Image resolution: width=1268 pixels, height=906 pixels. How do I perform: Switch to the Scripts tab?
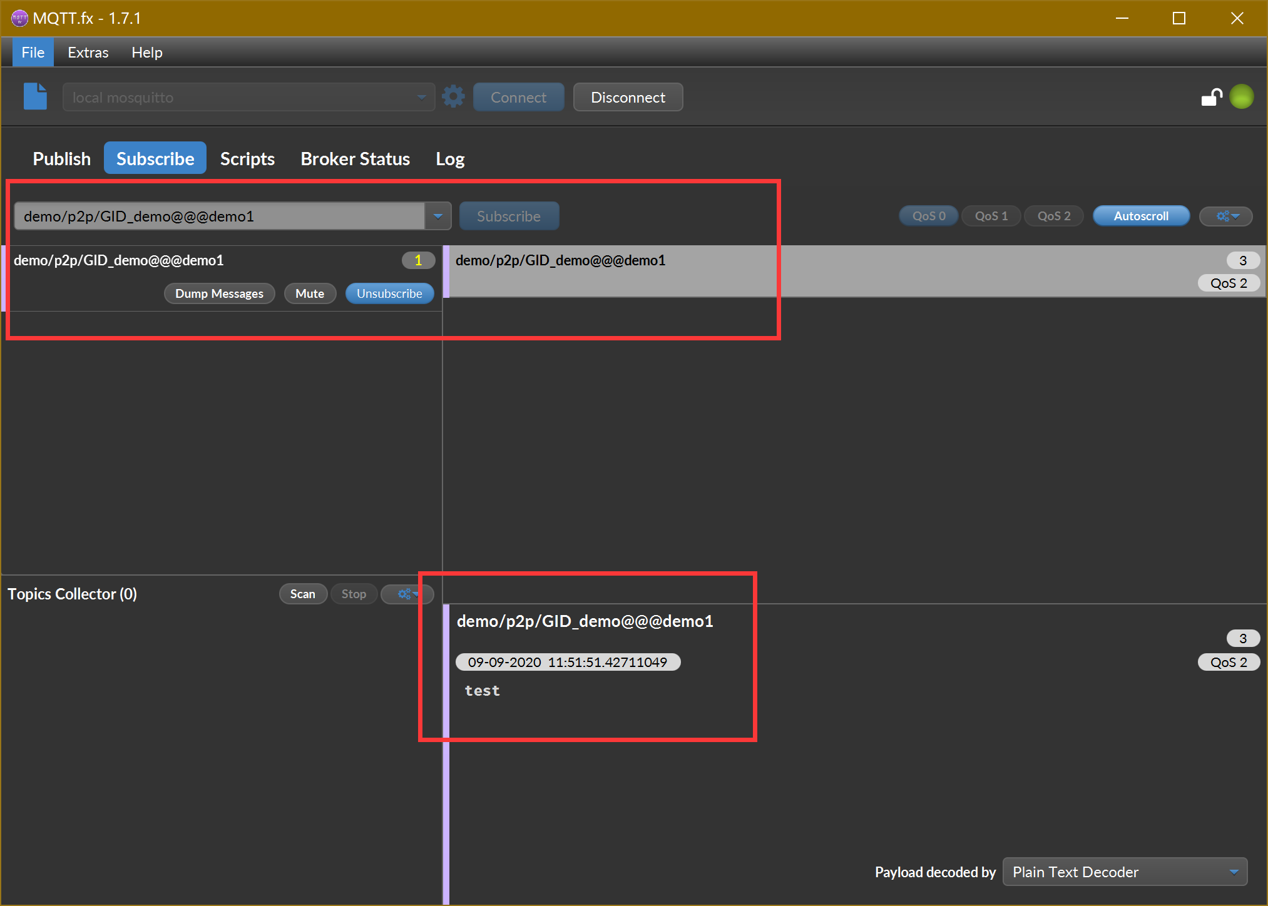(247, 158)
